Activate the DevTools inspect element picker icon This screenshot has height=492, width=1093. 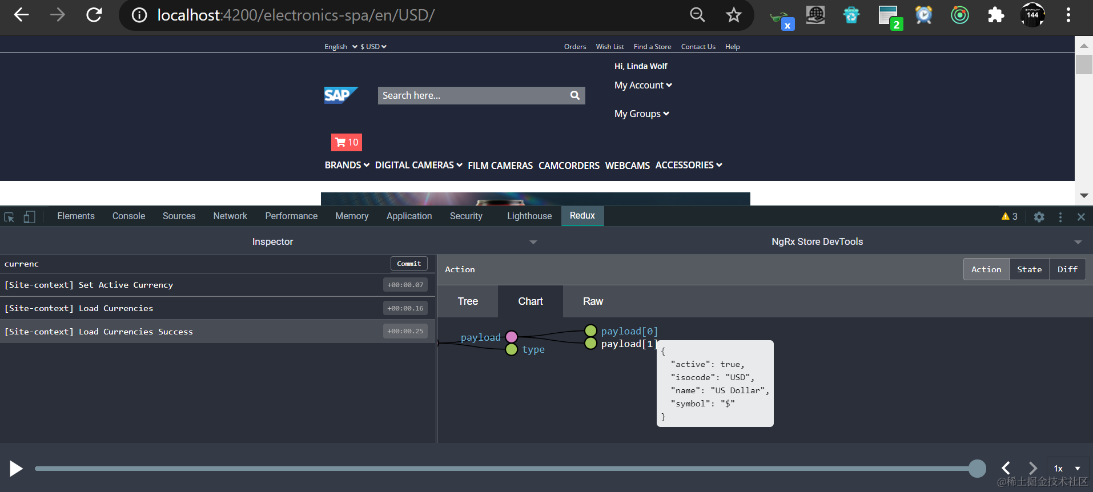(9, 217)
